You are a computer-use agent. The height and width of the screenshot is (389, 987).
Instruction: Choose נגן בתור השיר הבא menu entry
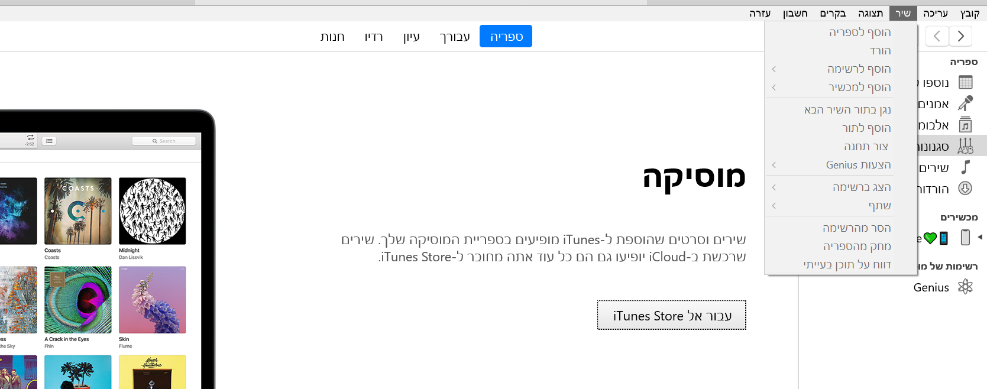tap(841, 110)
